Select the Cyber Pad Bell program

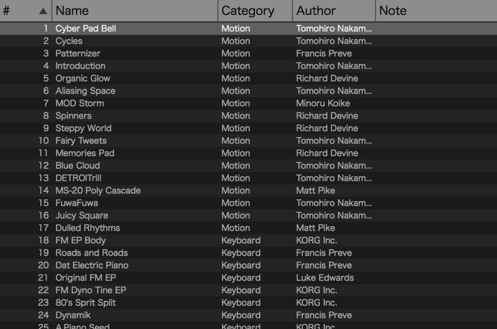(x=85, y=29)
